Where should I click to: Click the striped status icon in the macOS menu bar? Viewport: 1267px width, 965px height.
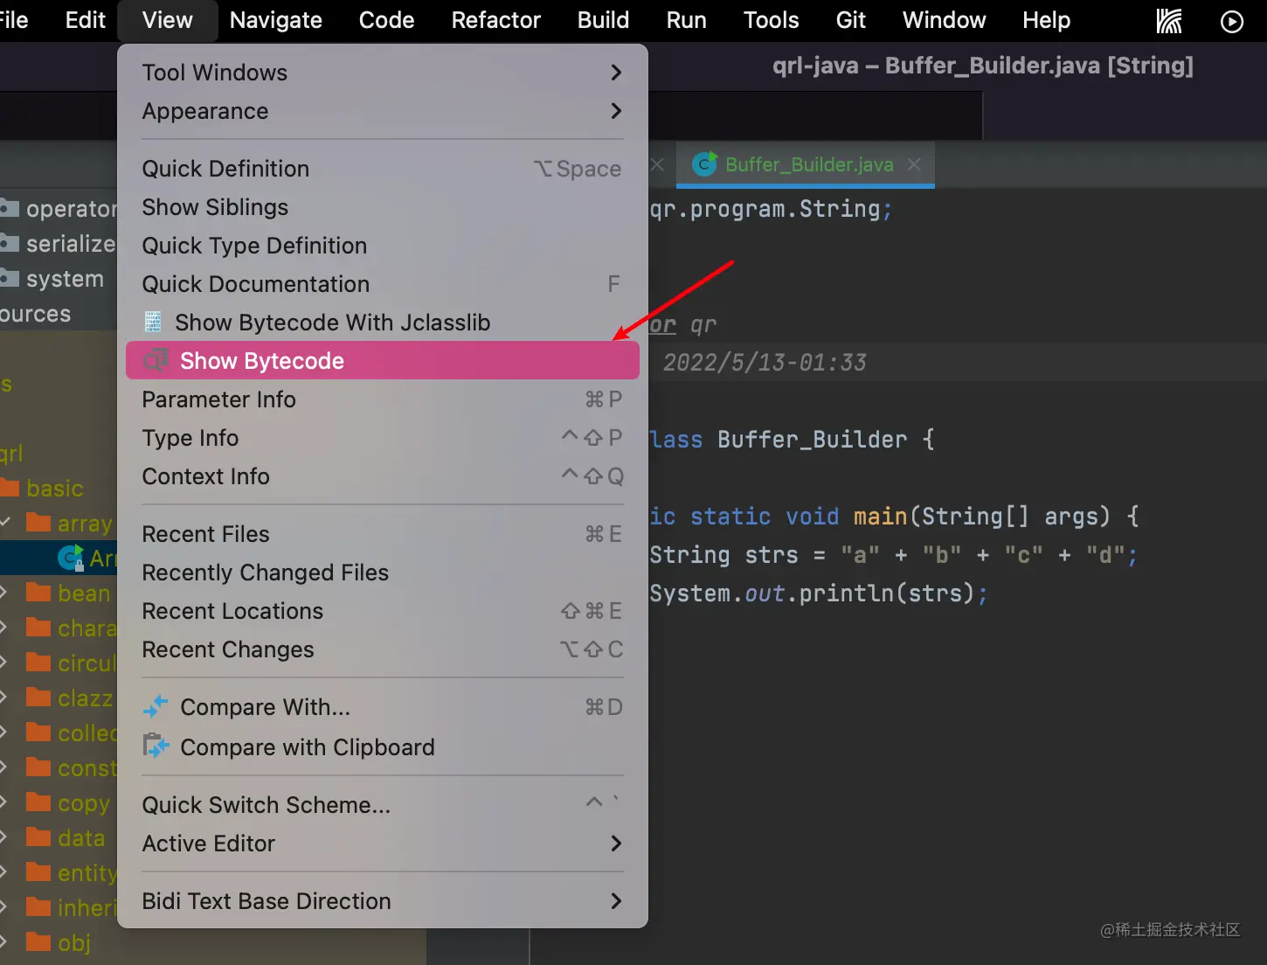(1168, 21)
